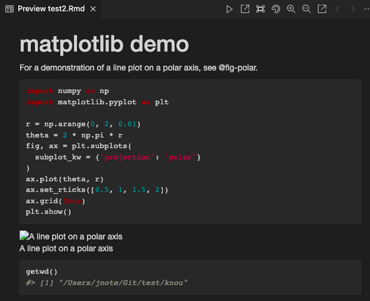Click the lower 'A line plot on a polar axis' caption
Image resolution: width=370 pixels, height=301 pixels.
coord(66,248)
